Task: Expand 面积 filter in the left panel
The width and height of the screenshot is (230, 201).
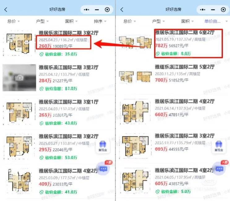Action: click(71, 21)
